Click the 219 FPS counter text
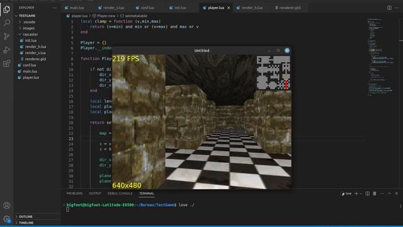 [x=126, y=59]
